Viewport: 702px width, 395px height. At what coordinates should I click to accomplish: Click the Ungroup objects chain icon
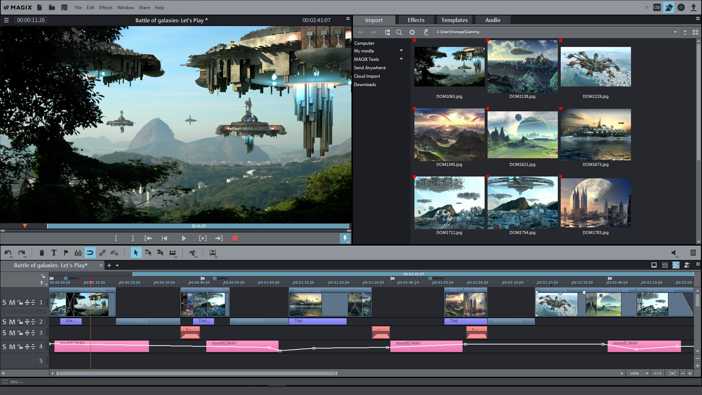click(x=114, y=253)
